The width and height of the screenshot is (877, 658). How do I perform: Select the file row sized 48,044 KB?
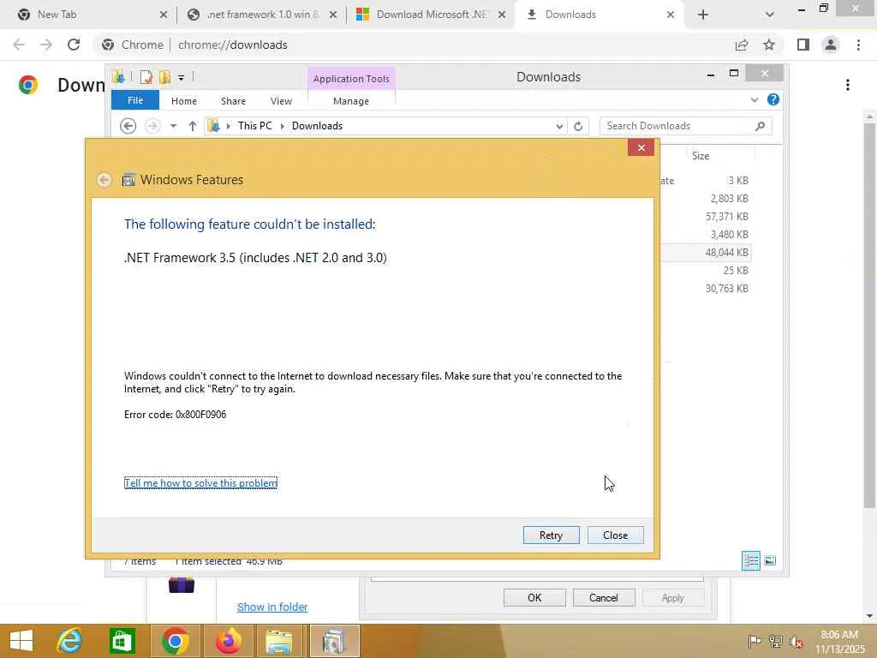point(707,253)
